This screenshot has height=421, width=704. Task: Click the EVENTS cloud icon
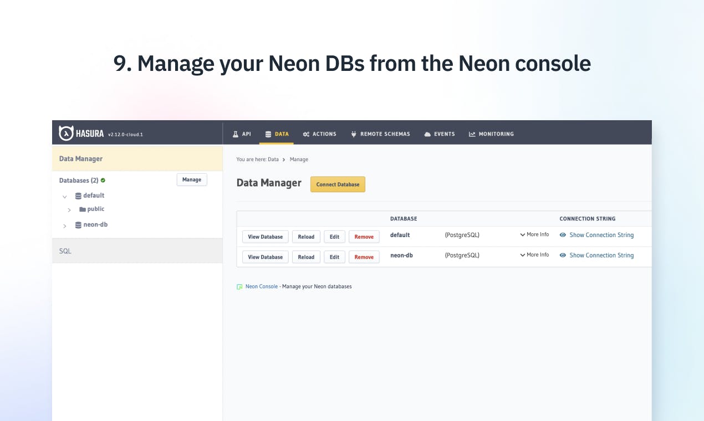point(427,134)
